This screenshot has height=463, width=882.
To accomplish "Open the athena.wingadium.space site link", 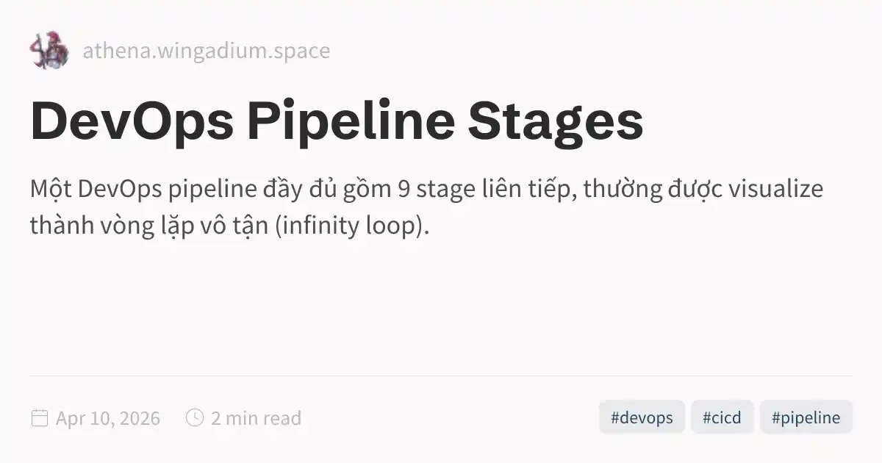I will click(x=206, y=51).
